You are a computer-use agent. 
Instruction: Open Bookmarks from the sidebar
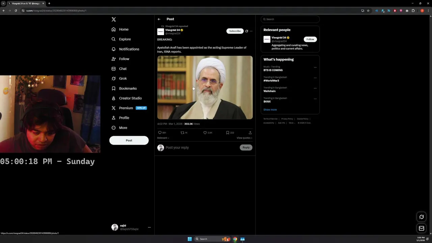124,88
